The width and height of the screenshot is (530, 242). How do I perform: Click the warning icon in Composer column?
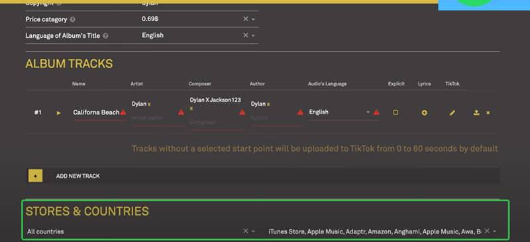(x=242, y=112)
